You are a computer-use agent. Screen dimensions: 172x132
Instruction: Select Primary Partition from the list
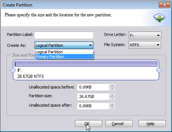(64, 57)
